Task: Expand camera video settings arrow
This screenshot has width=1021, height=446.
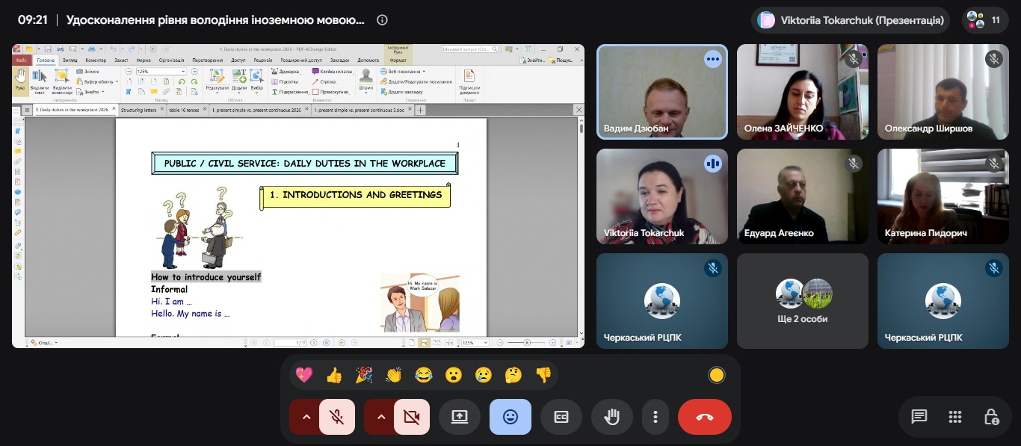Action: coord(380,417)
